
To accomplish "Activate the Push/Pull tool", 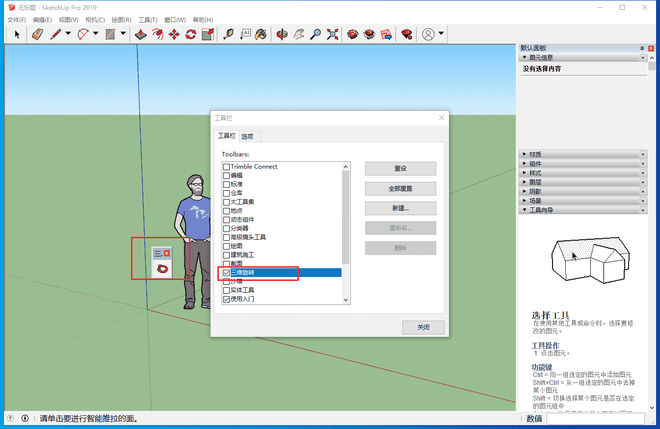I will point(141,34).
